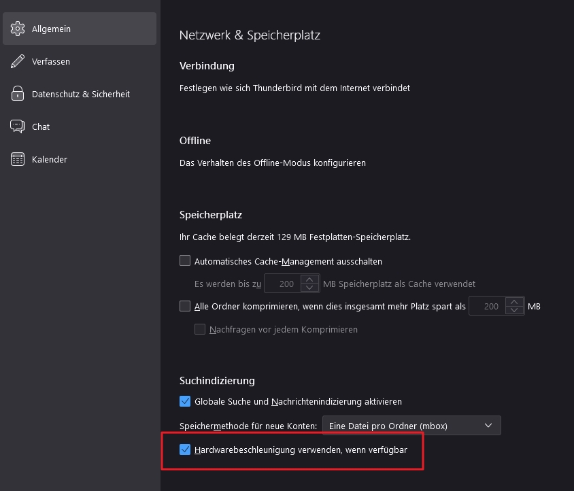Switch to Datenschutz & Sicherheit section

80,95
